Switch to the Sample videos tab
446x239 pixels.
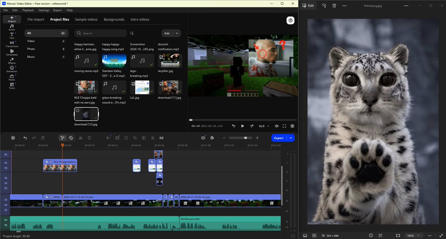pos(86,19)
